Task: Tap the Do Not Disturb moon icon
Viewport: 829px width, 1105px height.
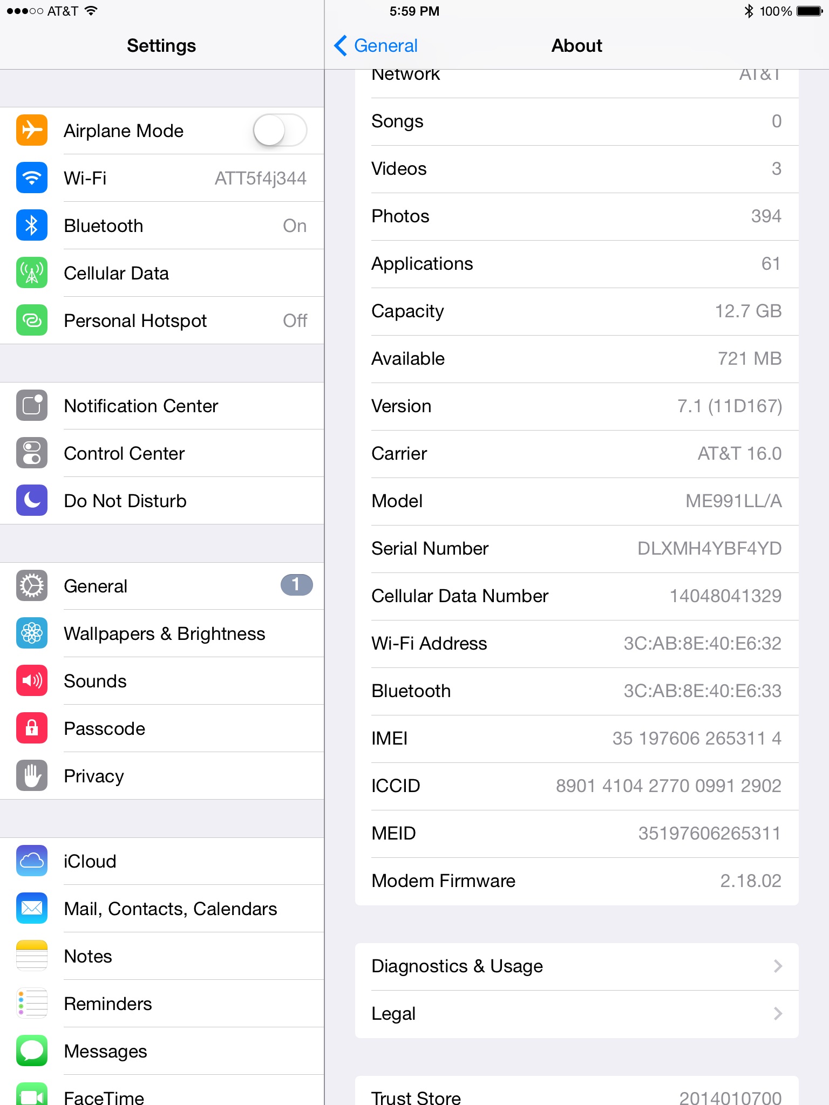Action: pyautogui.click(x=32, y=500)
